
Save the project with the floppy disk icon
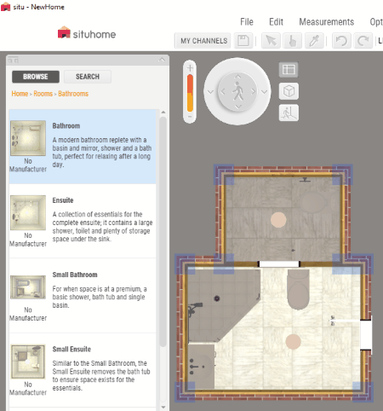click(x=243, y=41)
